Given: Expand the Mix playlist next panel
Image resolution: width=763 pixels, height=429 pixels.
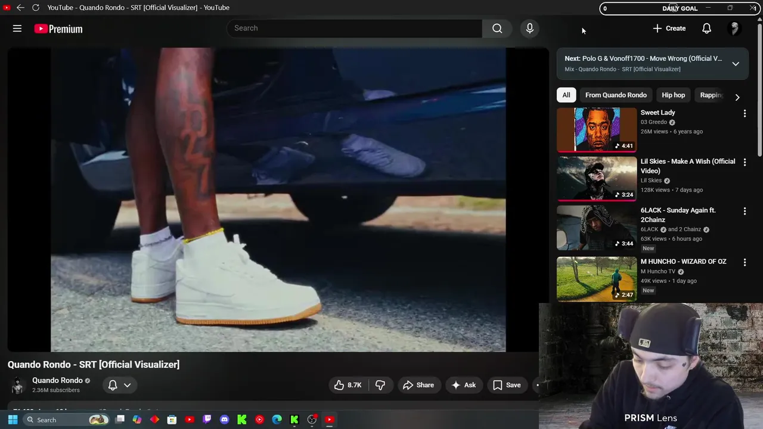Looking at the screenshot, I should click(736, 64).
